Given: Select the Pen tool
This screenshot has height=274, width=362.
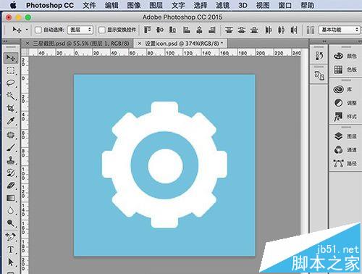Looking at the screenshot, I should [x=11, y=237].
